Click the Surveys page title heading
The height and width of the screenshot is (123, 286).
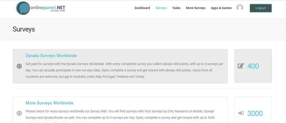(24, 29)
